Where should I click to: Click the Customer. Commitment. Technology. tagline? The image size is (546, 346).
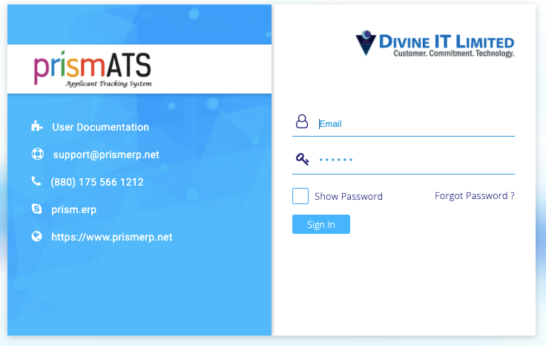pos(454,53)
